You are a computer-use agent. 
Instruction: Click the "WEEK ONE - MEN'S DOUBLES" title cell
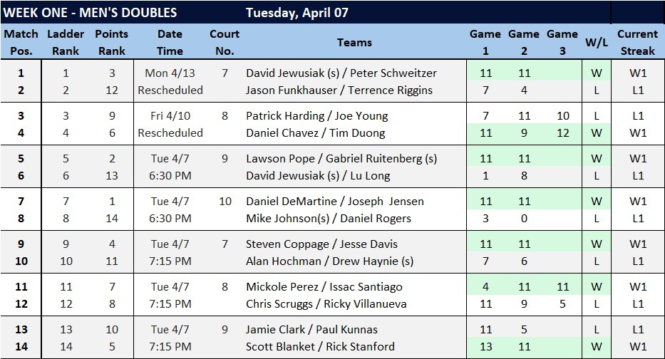pos(91,13)
